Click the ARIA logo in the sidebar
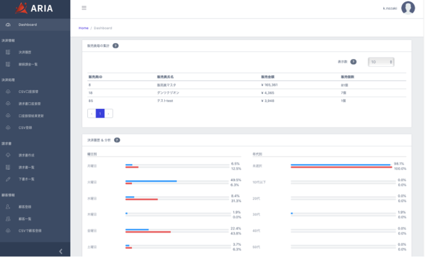The width and height of the screenshot is (425, 257). (x=35, y=8)
